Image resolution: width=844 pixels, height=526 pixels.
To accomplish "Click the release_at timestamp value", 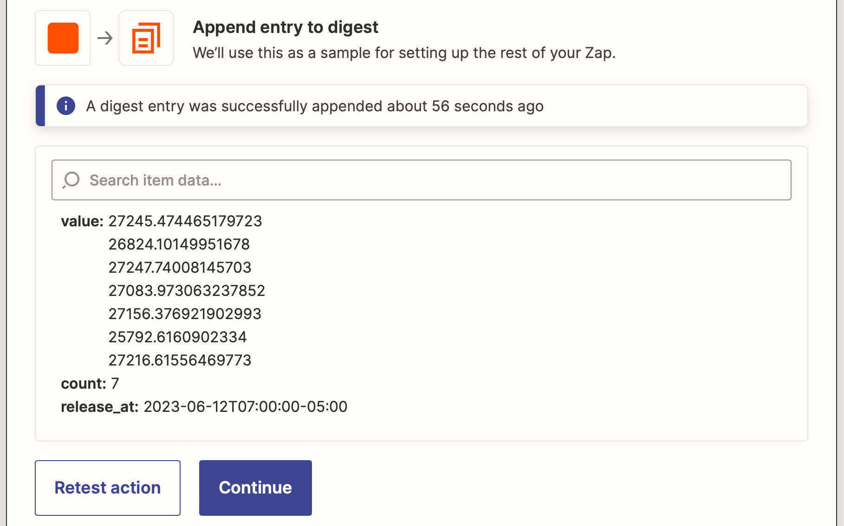I will (x=246, y=407).
